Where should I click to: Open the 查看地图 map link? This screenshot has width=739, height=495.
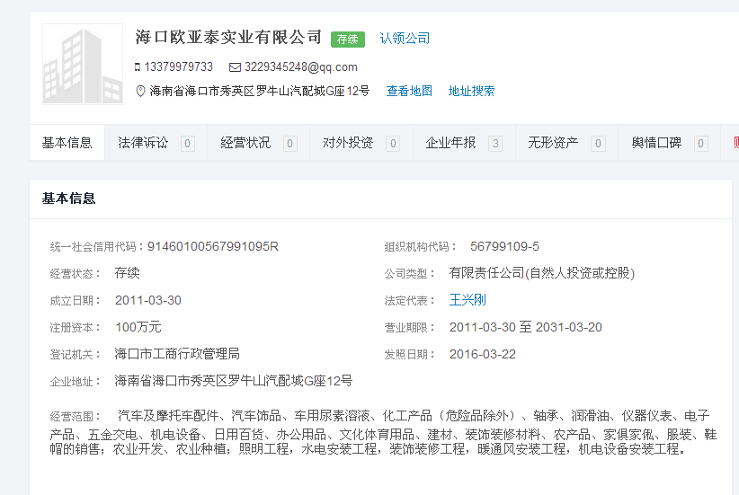coord(409,91)
